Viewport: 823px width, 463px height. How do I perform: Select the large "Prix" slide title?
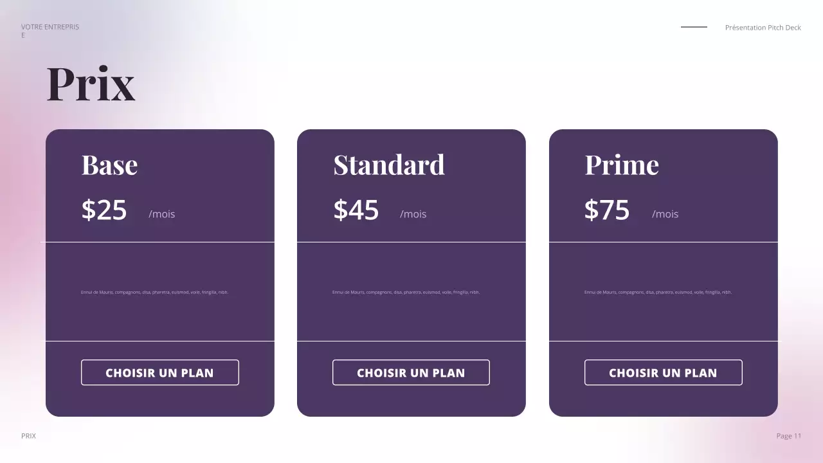pyautogui.click(x=91, y=84)
